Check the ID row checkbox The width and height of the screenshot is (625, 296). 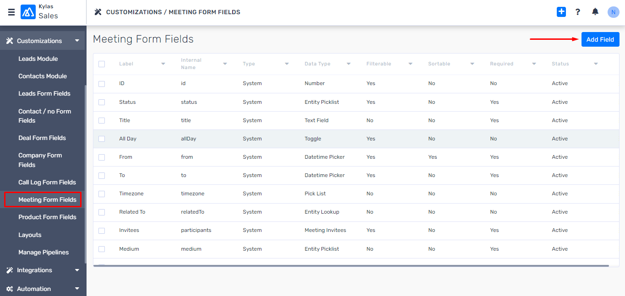(102, 84)
